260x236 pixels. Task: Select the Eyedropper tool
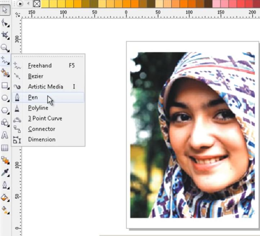coord(5,173)
